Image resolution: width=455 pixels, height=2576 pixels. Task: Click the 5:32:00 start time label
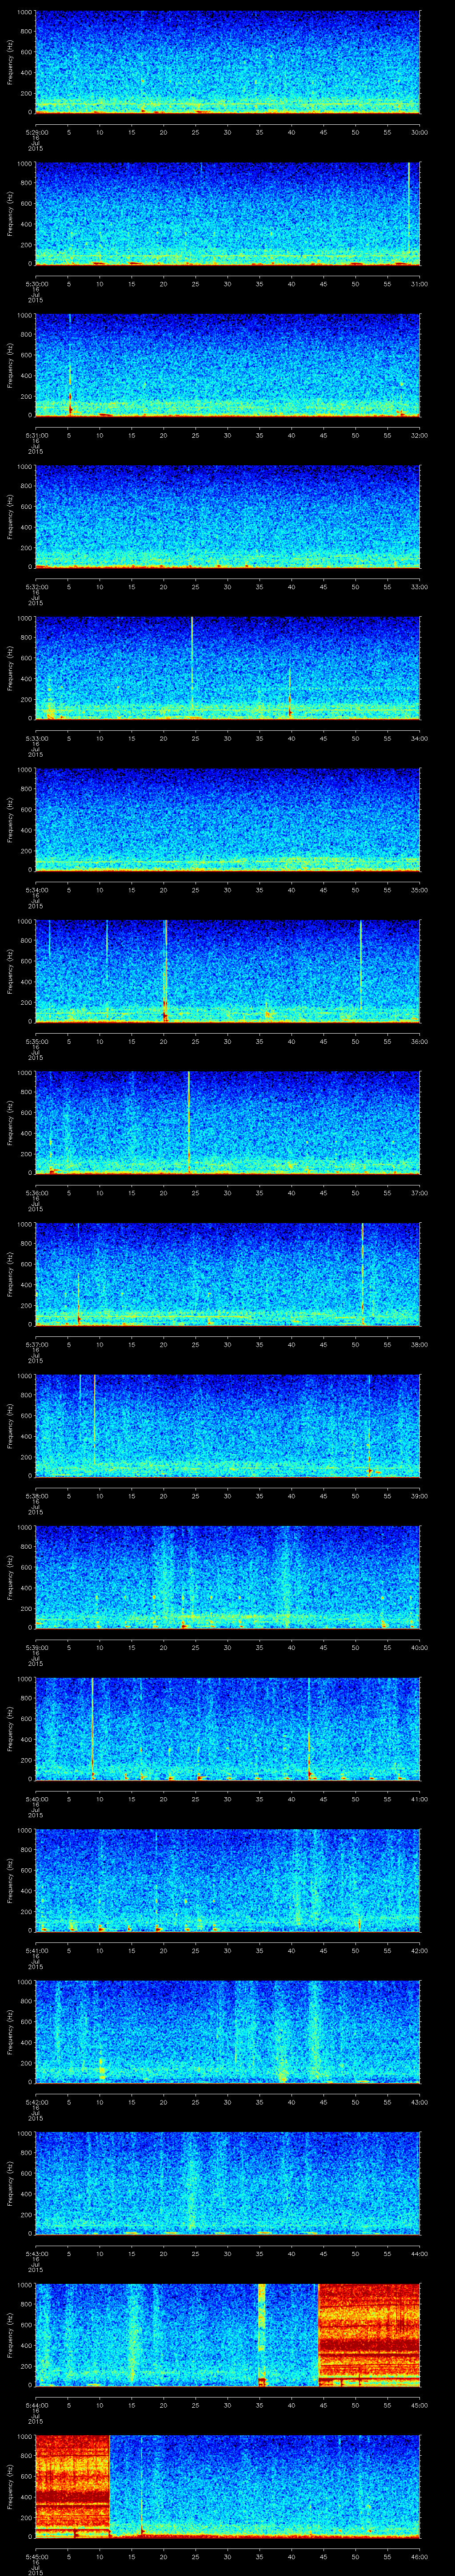[36, 587]
